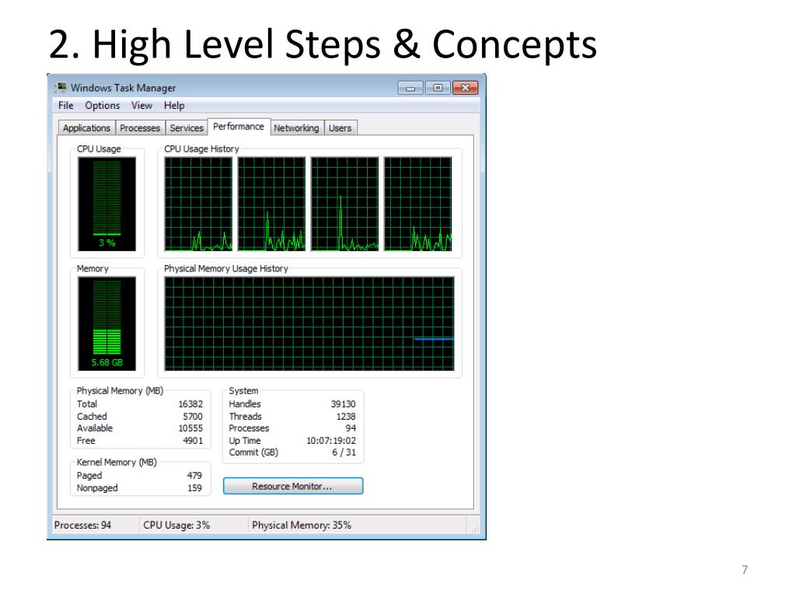Maximize the Windows Task Manager window
Screen dimensions: 796x597
438,88
